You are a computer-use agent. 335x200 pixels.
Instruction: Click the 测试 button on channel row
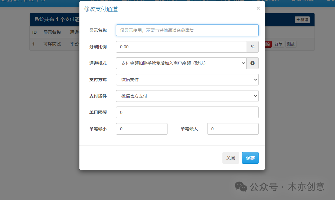(290, 44)
